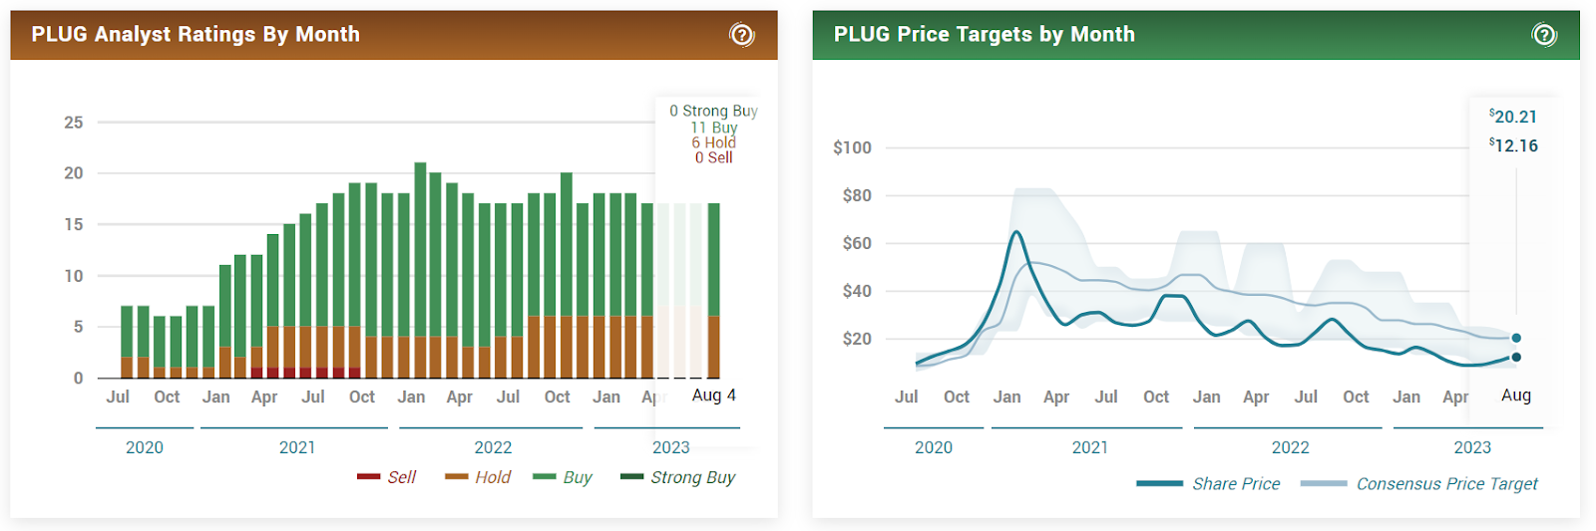Click red Sell legend color swatch
Image resolution: width=1596 pixels, height=531 pixels.
click(x=369, y=477)
